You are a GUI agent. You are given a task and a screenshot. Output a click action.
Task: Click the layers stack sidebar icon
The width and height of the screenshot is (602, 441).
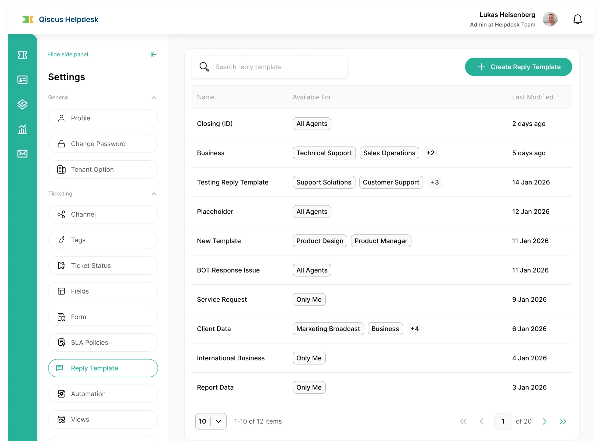[22, 104]
